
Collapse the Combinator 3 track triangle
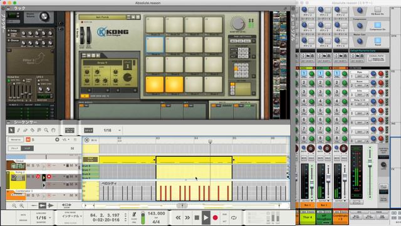(8, 191)
